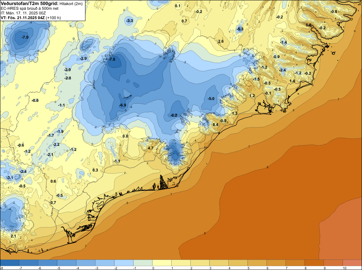Click the -3.3 temperature label
Screen dimensions: 362x270
pyautogui.click(x=130, y=21)
